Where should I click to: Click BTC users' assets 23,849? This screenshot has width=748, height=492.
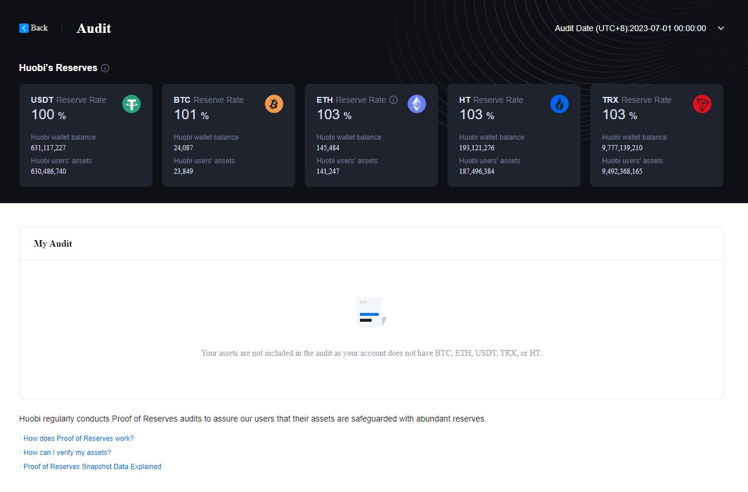183,171
